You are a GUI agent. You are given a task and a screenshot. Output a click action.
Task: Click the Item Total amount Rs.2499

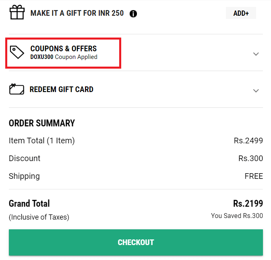248,140
